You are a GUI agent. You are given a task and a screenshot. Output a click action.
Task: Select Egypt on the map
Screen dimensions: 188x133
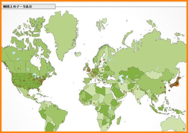coord(109,91)
